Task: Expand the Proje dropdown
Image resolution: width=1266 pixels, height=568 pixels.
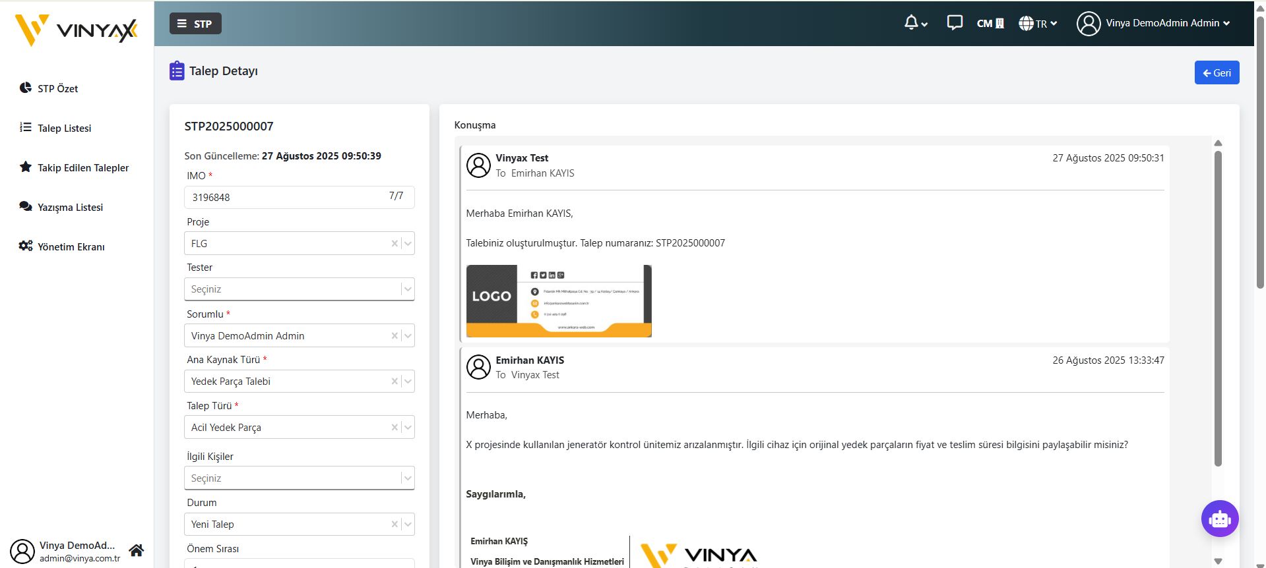Action: pos(408,244)
